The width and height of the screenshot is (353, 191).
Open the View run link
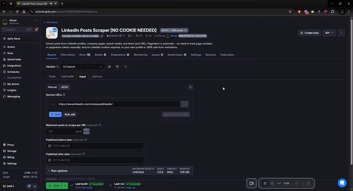131,188
